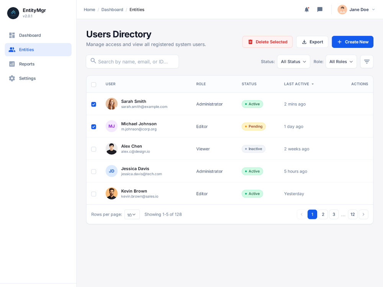Screen dimensions: 383x287
Task: Click the Create New button
Action: click(x=352, y=42)
